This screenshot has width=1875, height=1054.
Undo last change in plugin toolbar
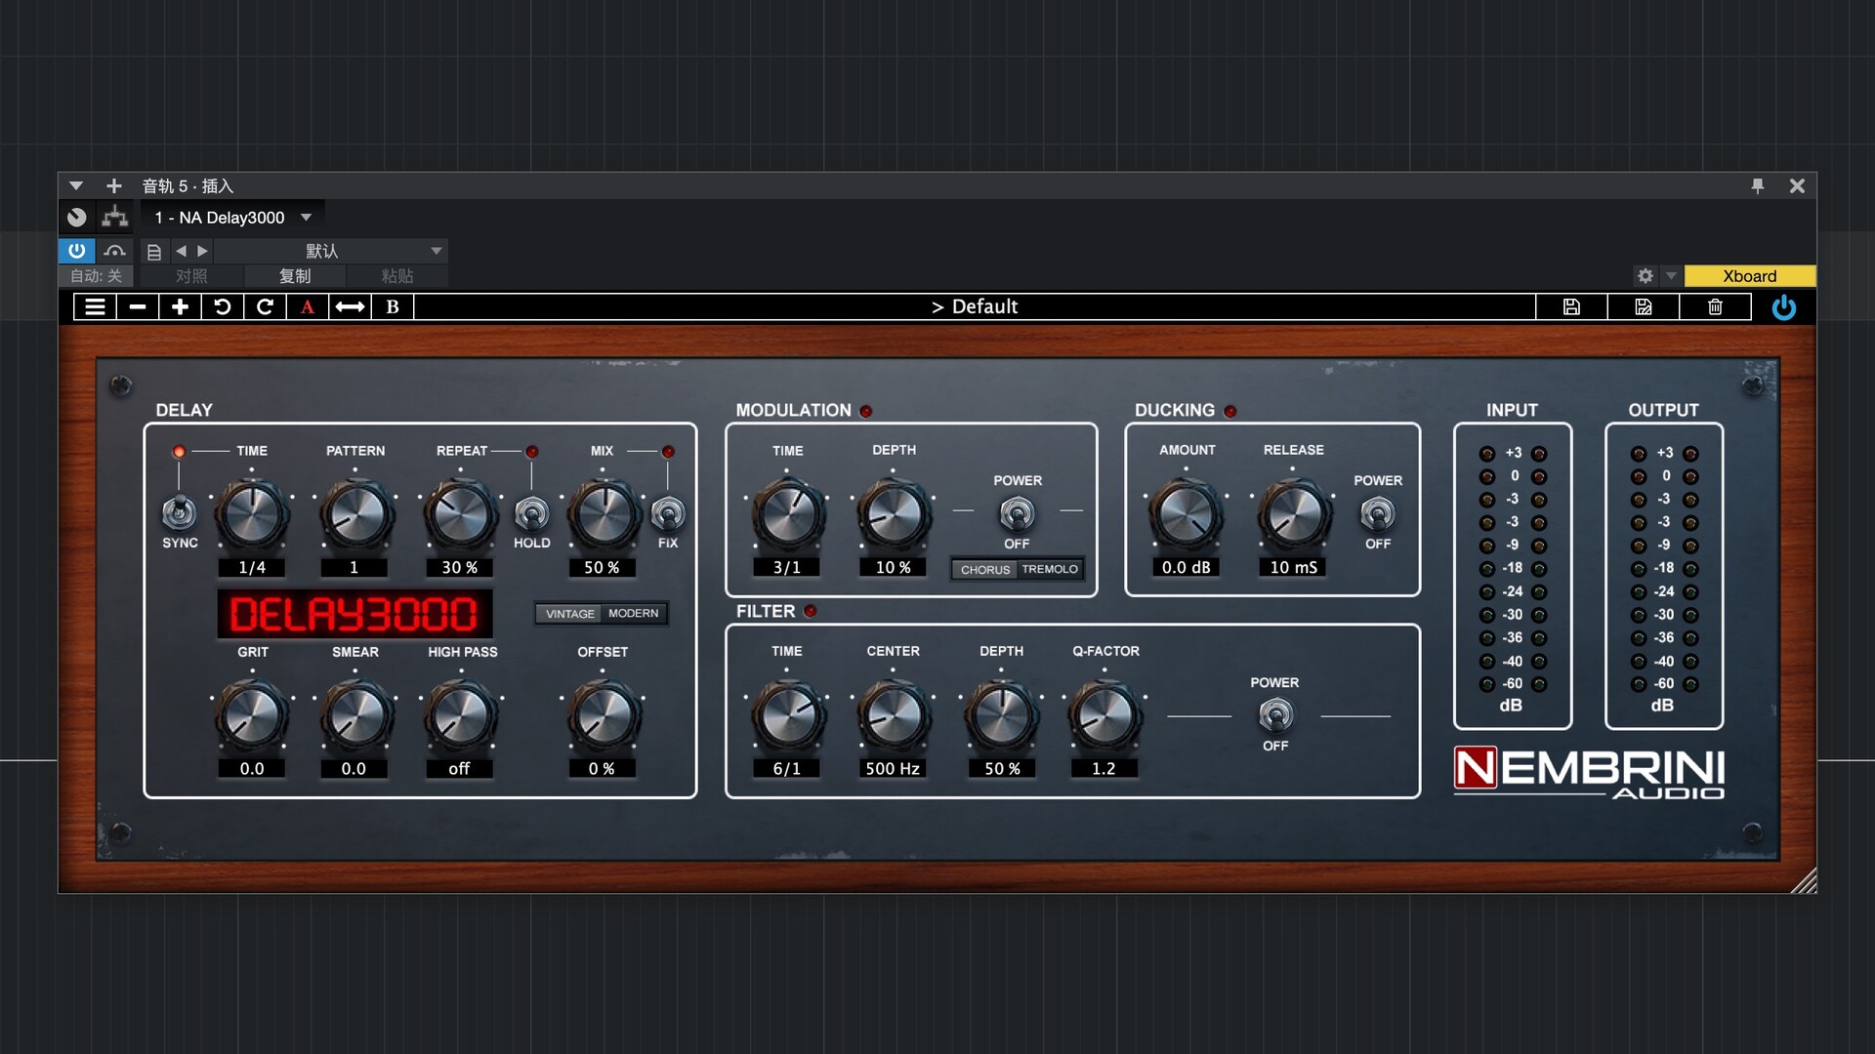[223, 306]
